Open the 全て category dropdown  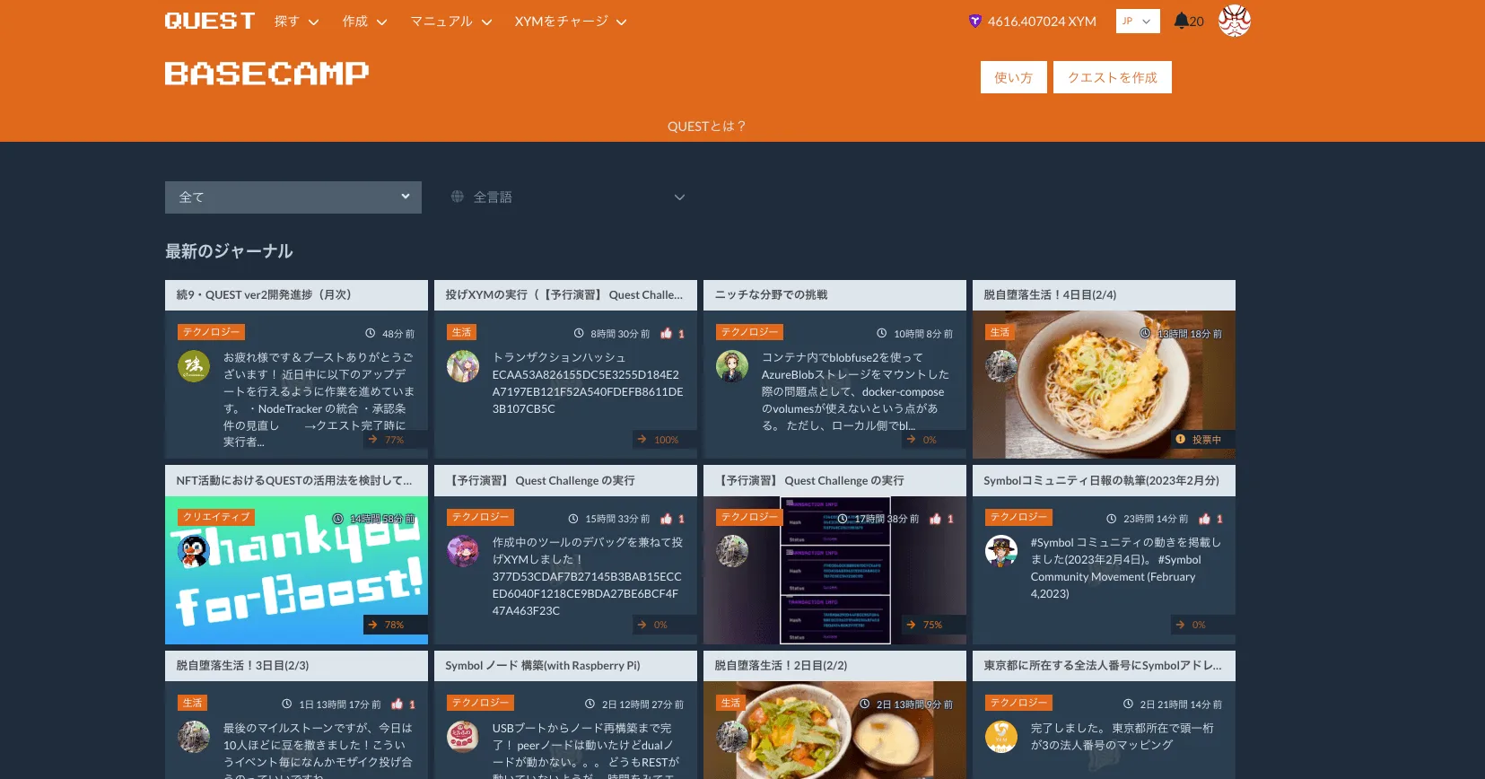[x=293, y=197]
